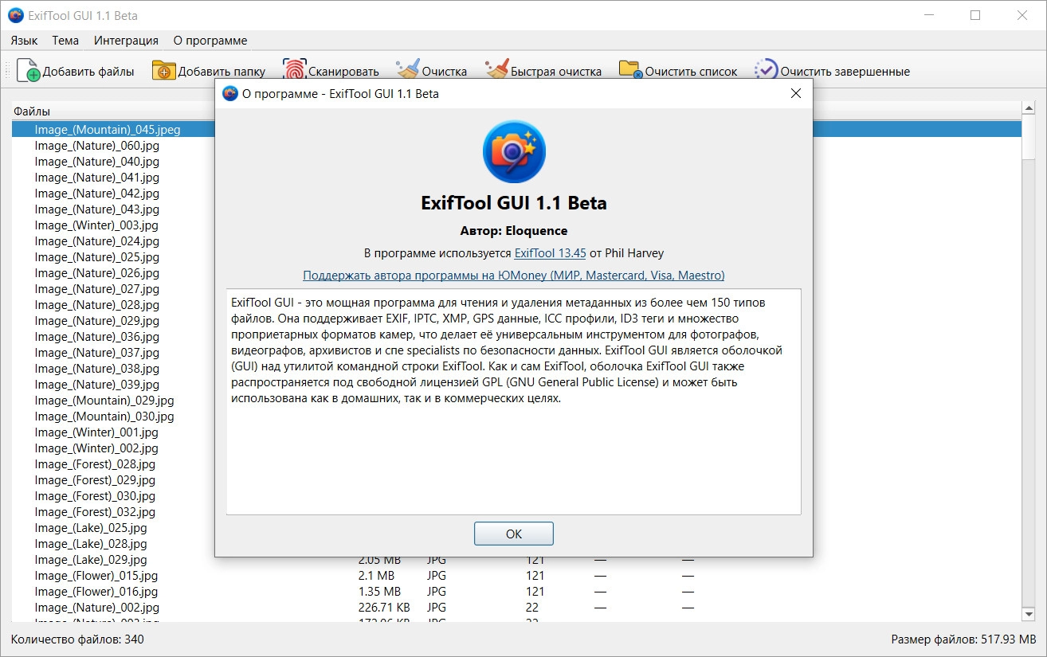
Task: Highlight Image_(Nature)_038.jpg
Action: [x=97, y=369]
